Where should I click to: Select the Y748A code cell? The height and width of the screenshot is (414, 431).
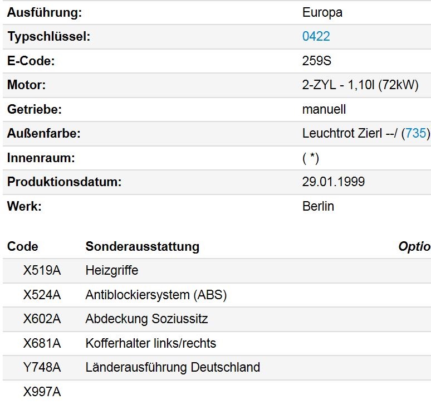42,368
